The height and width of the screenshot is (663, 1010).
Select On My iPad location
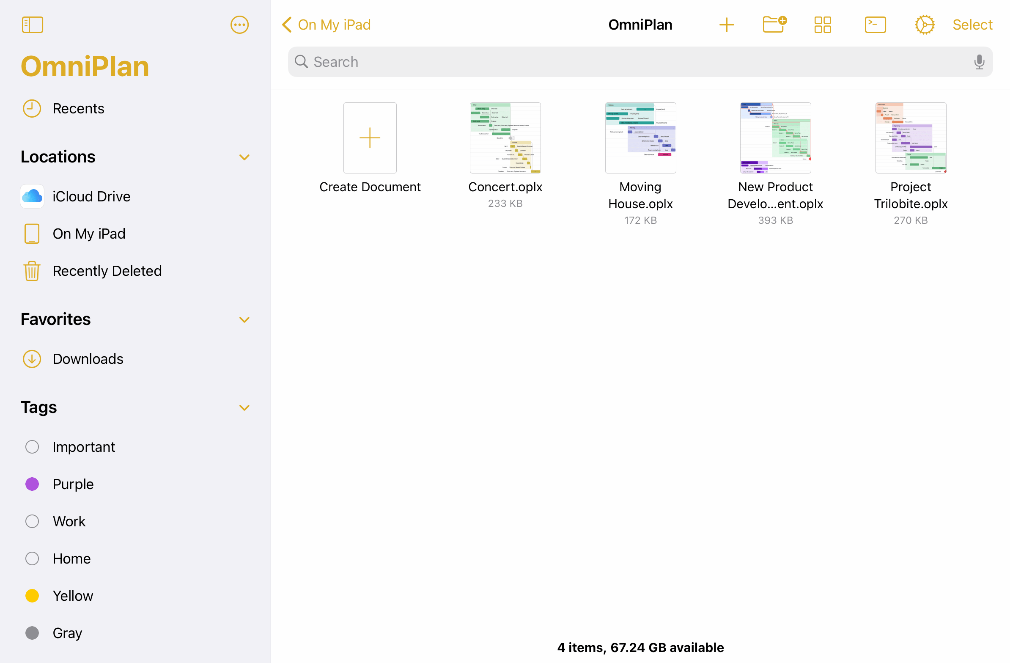coord(135,234)
